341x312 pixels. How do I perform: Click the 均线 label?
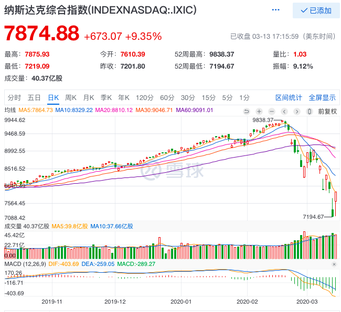click(10, 110)
